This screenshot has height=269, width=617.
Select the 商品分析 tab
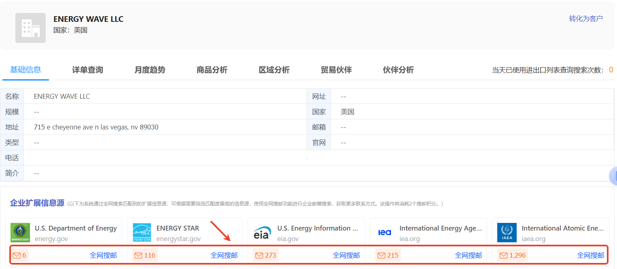[212, 70]
